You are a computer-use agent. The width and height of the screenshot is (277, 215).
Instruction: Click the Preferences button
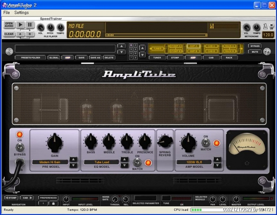[48, 197]
